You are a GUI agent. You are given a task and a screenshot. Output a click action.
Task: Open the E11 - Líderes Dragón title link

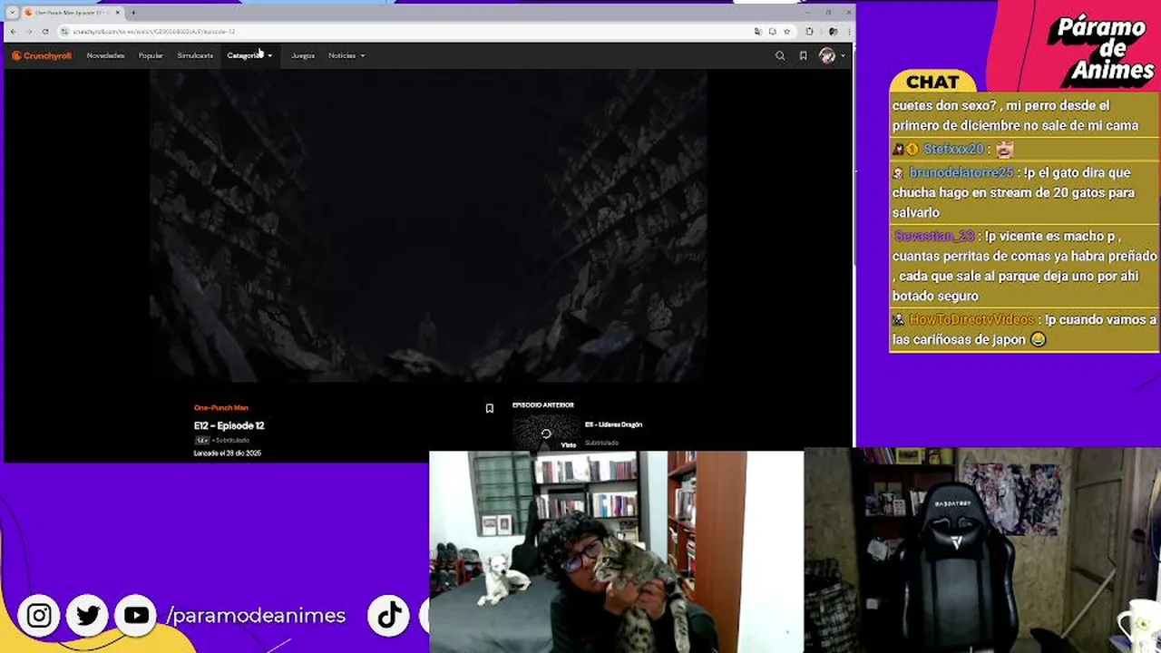614,424
